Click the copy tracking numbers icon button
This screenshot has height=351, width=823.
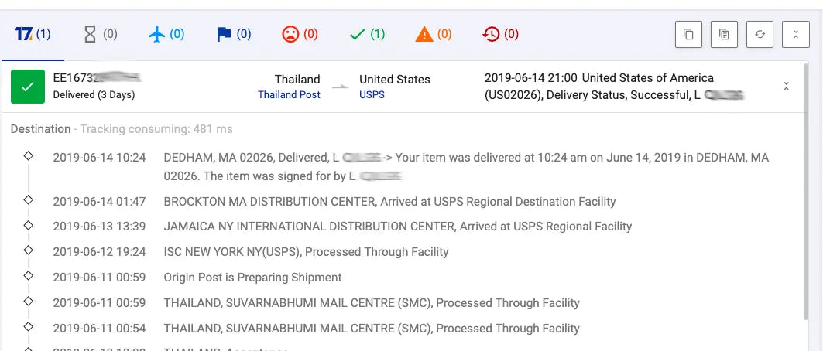688,35
